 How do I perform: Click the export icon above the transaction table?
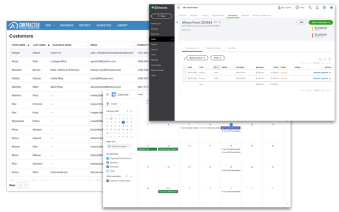(325, 59)
